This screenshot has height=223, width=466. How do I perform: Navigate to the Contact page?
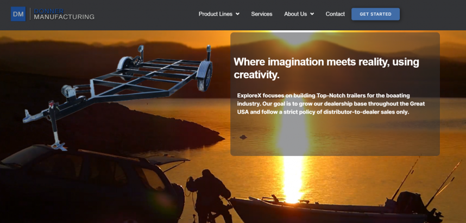pyautogui.click(x=335, y=14)
